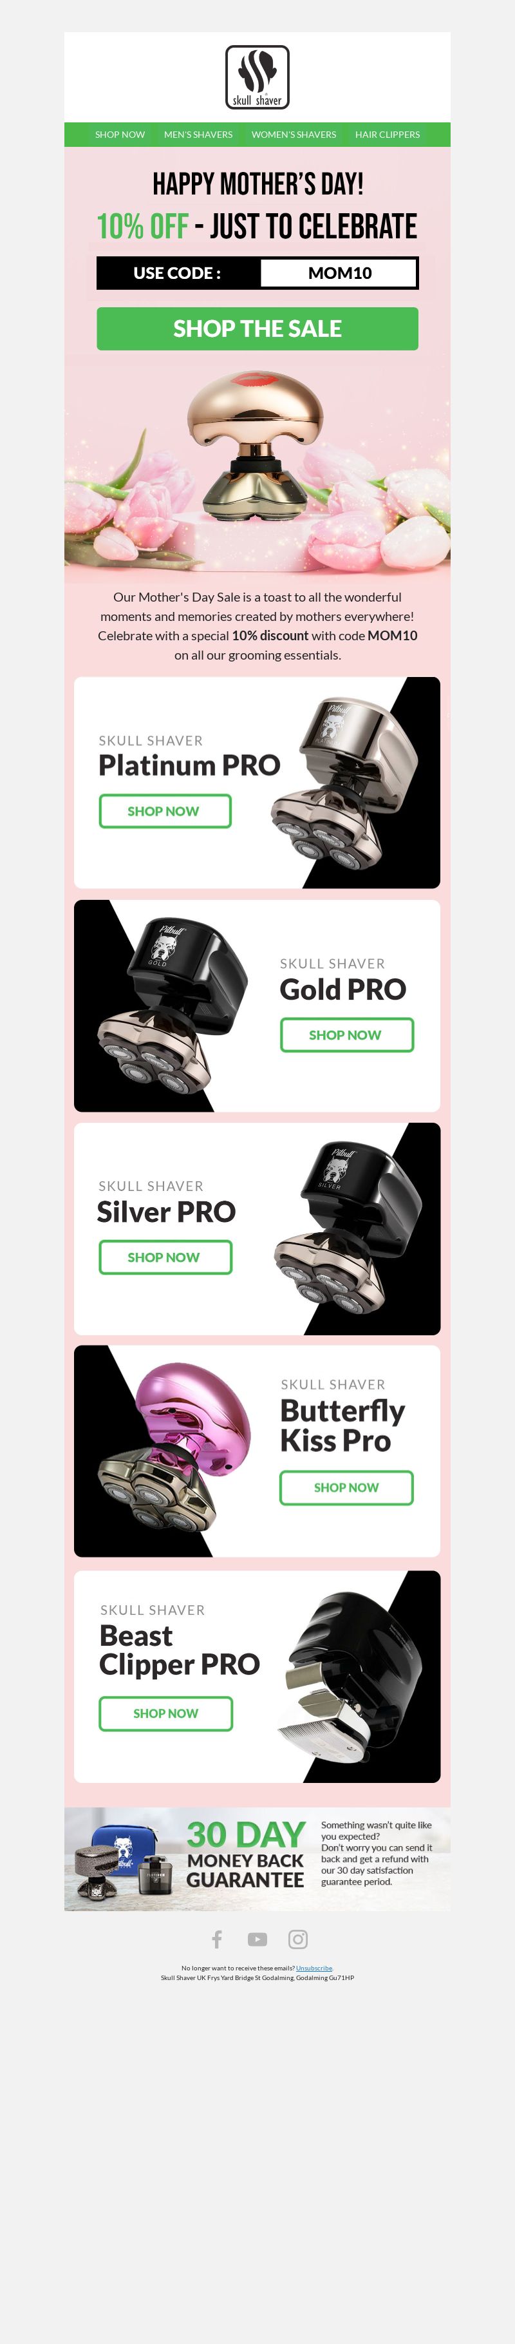Screen dimensions: 515x2344
Task: Click the 30 Day Money Back Guarantee banner
Action: (x=257, y=1859)
